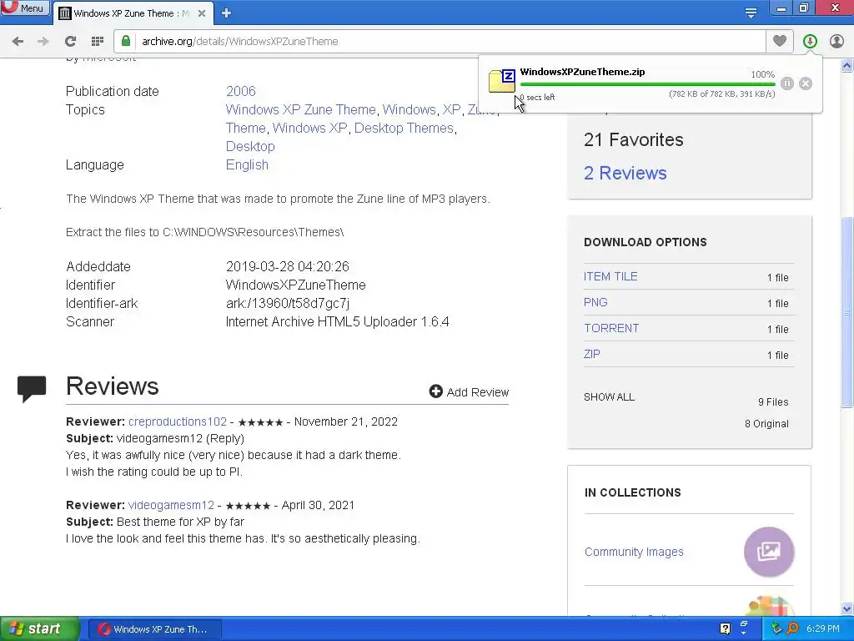Click the green padlock security icon

pos(126,41)
